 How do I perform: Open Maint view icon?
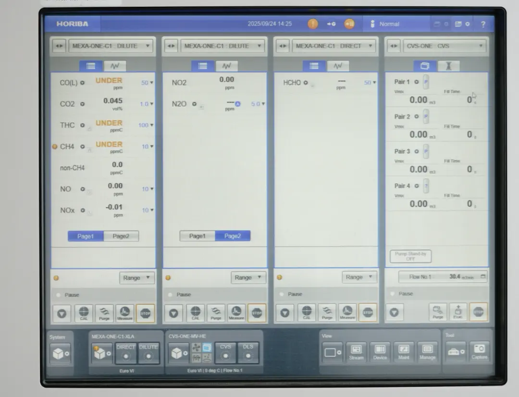click(x=404, y=352)
